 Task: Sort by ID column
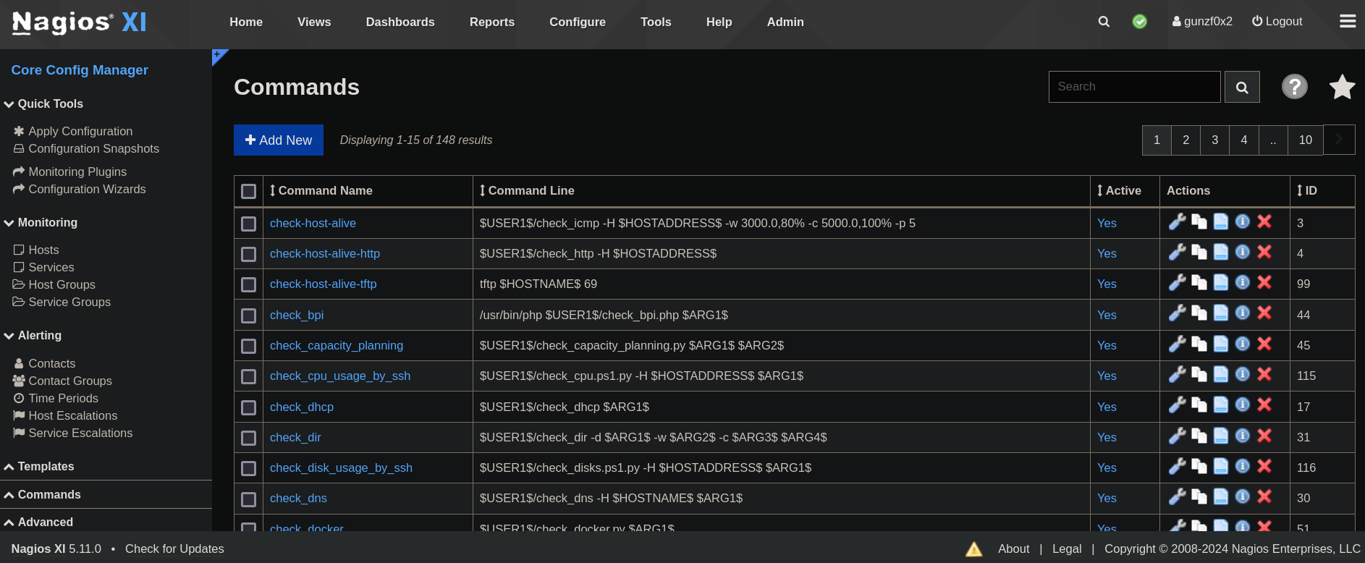tap(1307, 190)
